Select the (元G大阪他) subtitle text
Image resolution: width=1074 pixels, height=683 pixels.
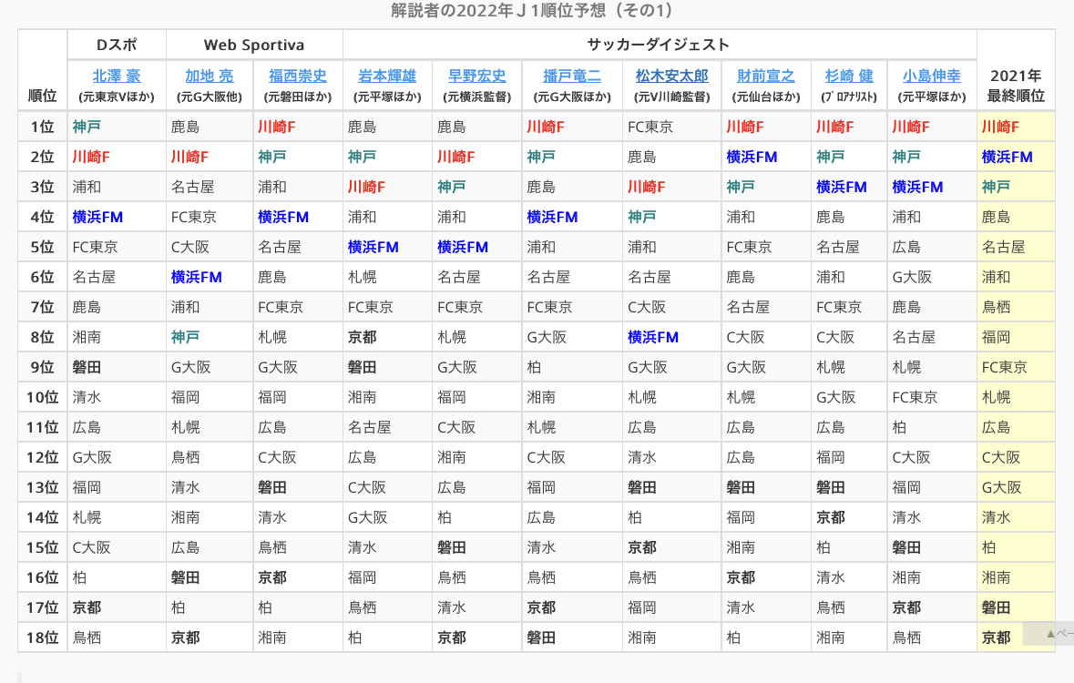[209, 97]
